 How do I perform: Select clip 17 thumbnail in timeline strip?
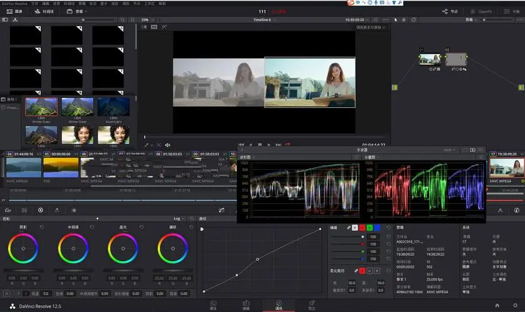click(507, 167)
